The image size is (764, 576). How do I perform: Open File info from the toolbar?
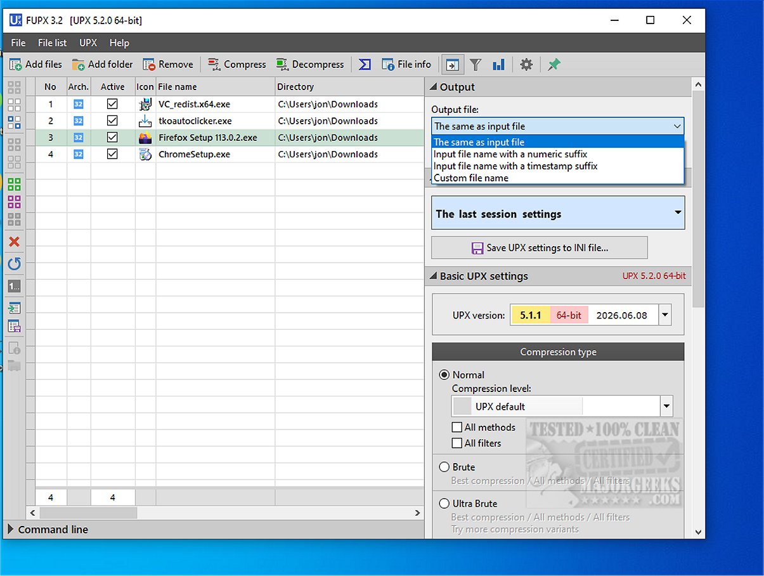click(x=406, y=64)
